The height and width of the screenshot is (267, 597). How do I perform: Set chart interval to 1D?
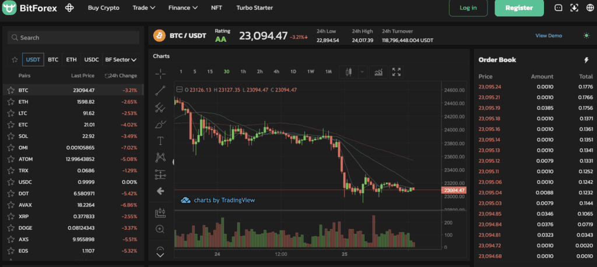(293, 72)
